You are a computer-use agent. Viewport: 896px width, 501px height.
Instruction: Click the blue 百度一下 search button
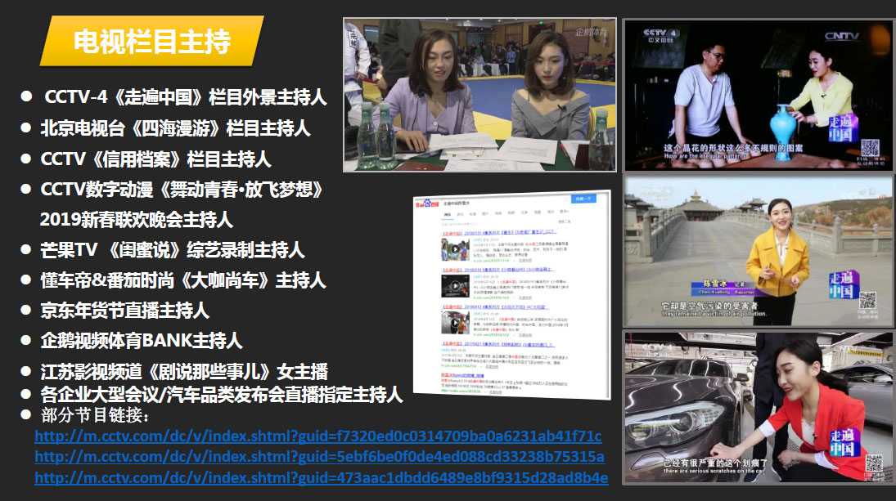pyautogui.click(x=583, y=199)
